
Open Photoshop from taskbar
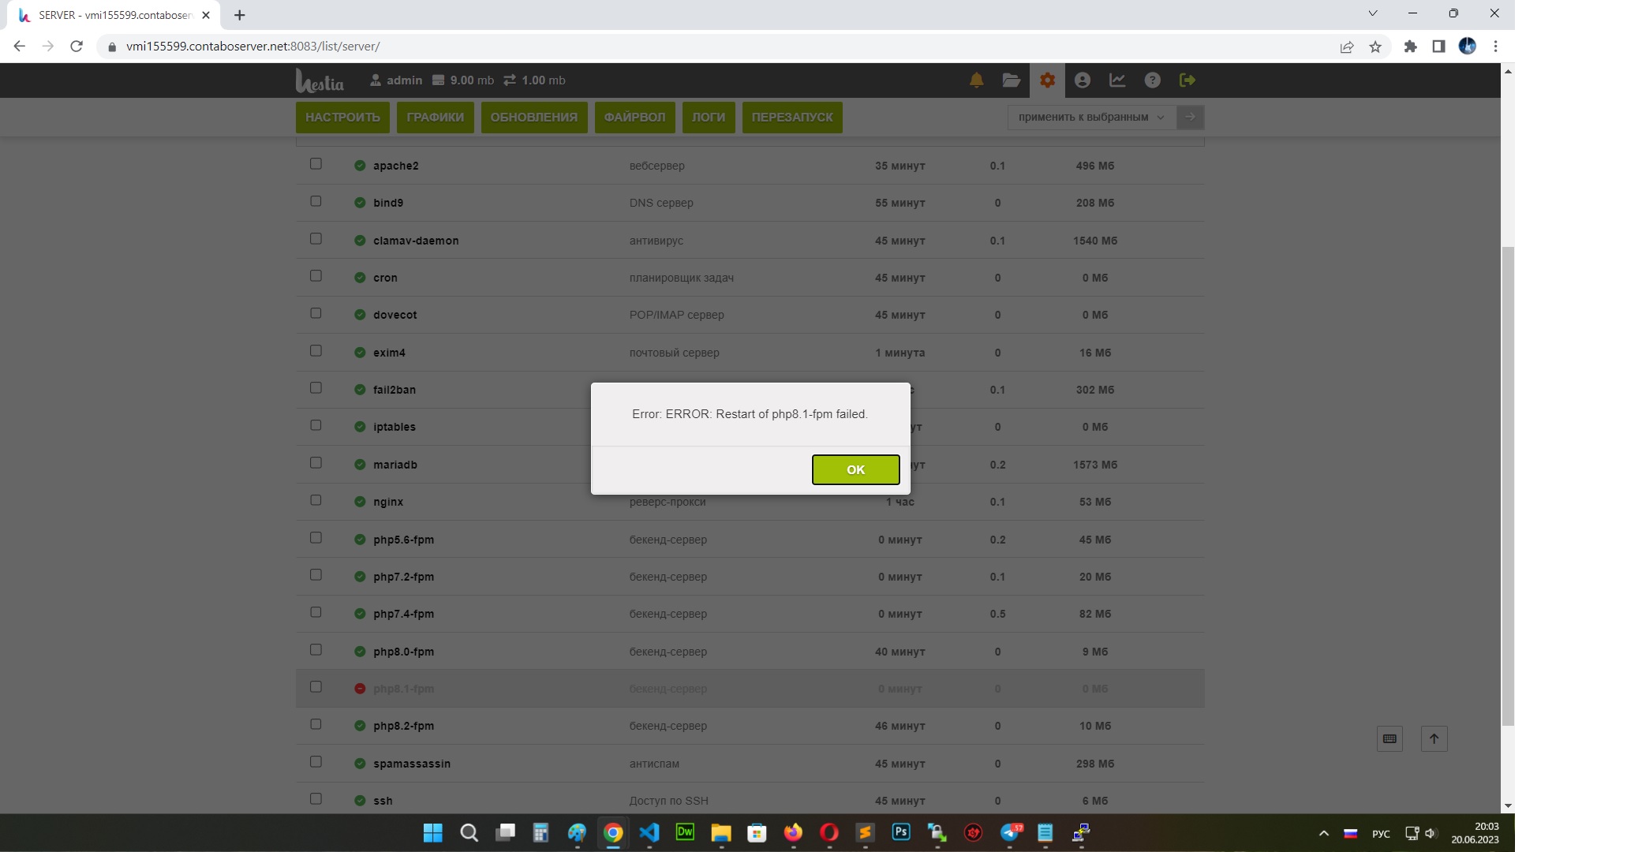[901, 832]
